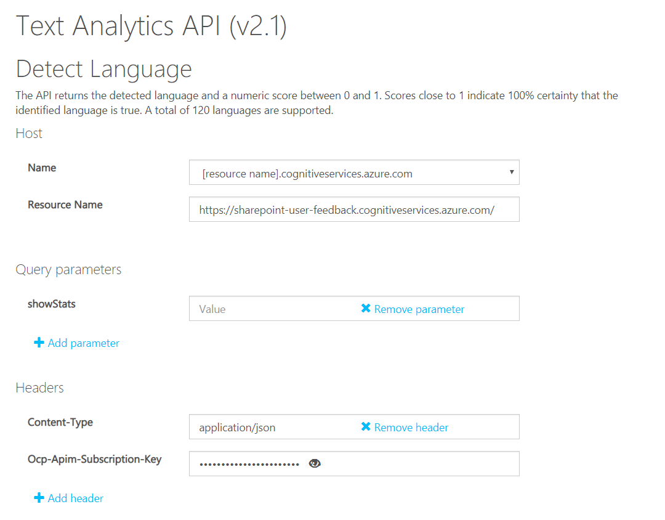This screenshot has height=520, width=665.
Task: Click the showStats Value input field
Action: 271,309
